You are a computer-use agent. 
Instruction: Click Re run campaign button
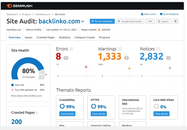pos(102,21)
